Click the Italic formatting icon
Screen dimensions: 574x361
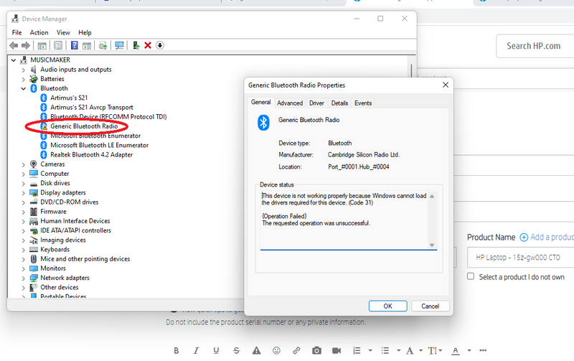tap(196, 351)
